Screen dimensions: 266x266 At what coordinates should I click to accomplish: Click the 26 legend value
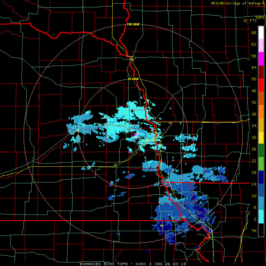254,149
